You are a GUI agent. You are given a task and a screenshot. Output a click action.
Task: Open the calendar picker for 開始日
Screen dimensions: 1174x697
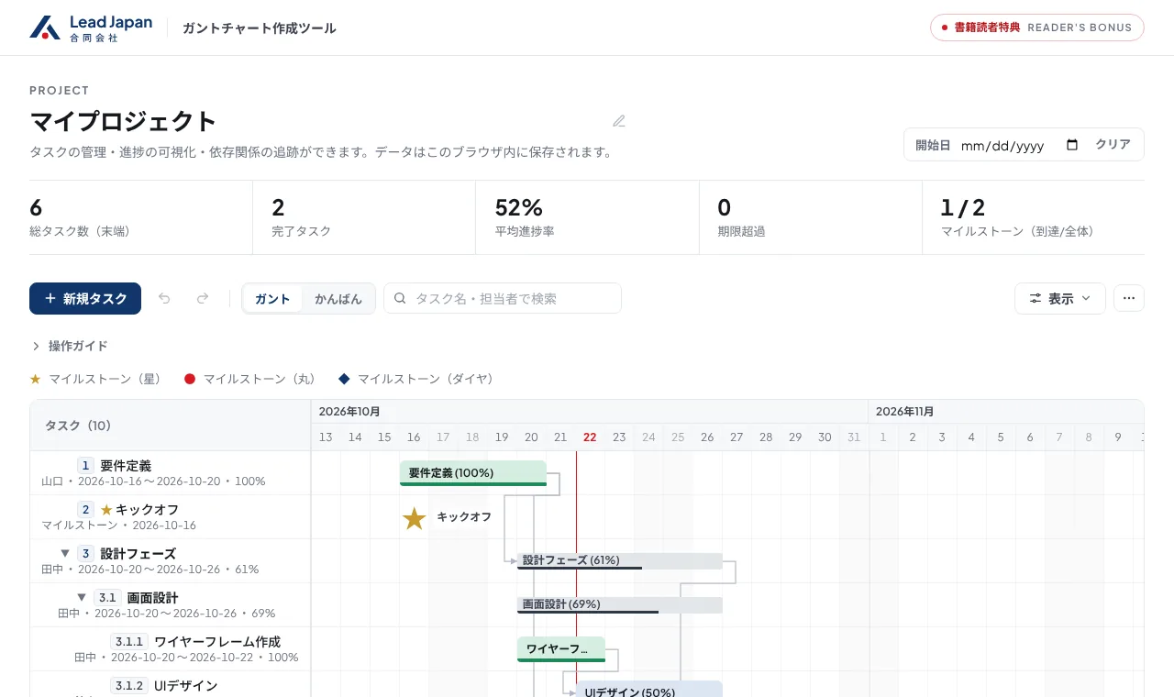[x=1072, y=145]
